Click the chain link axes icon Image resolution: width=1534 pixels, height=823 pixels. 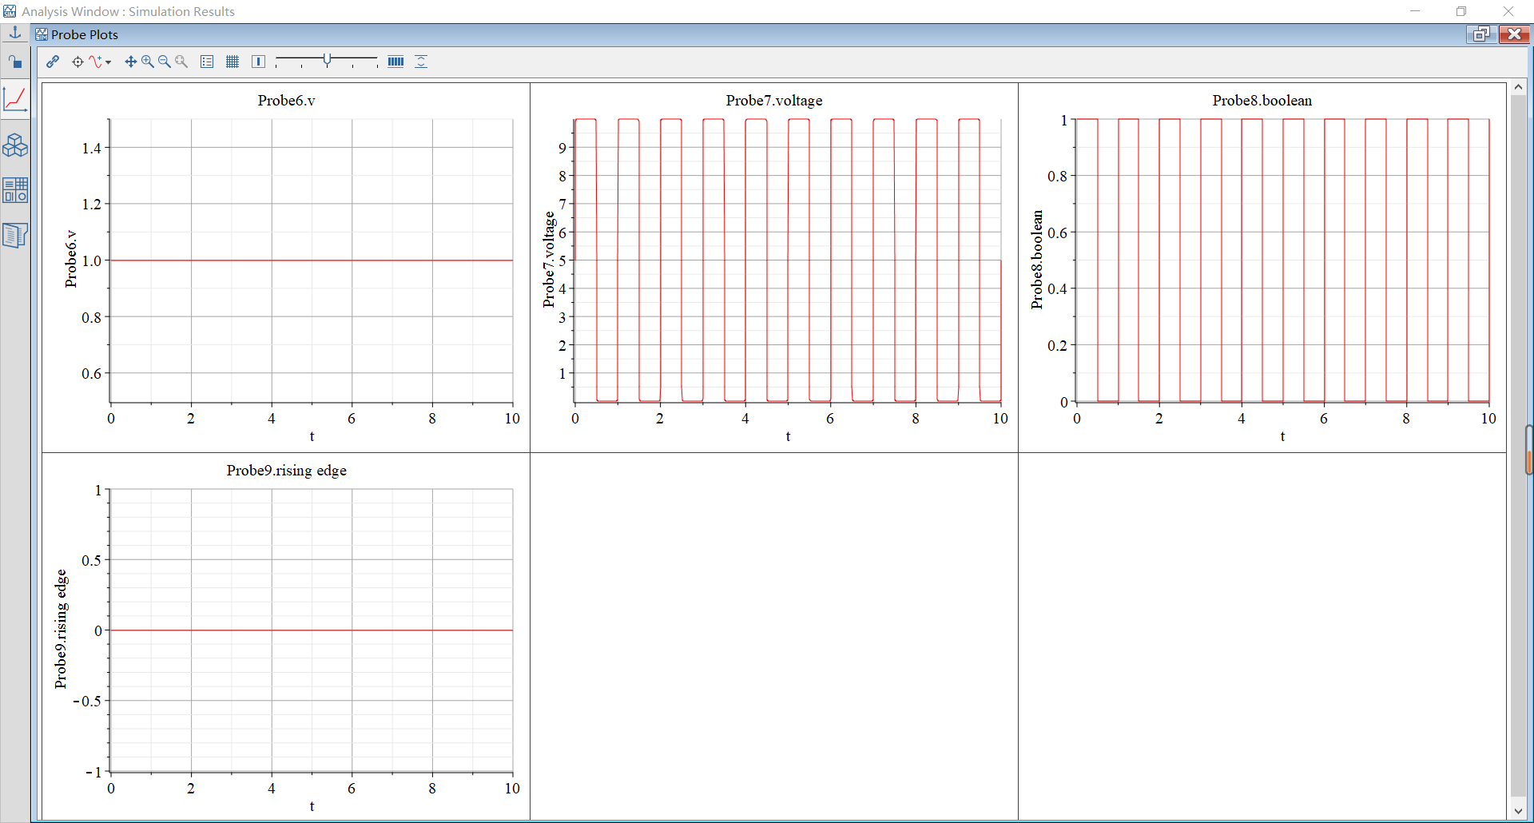pos(53,62)
